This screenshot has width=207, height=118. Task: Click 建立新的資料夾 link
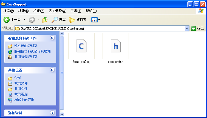26,46
